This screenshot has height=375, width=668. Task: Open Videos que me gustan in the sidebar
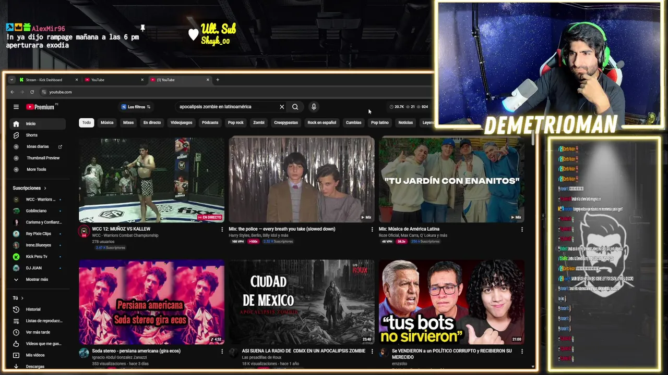(38, 344)
